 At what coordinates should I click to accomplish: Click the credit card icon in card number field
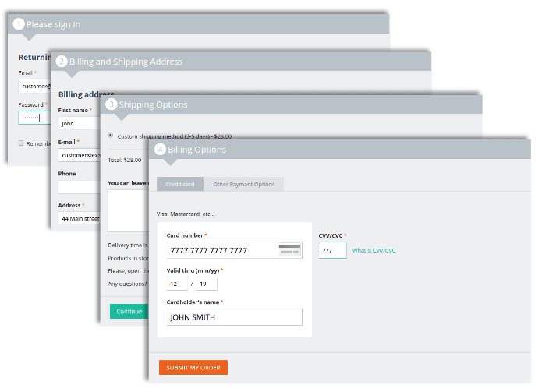click(289, 250)
